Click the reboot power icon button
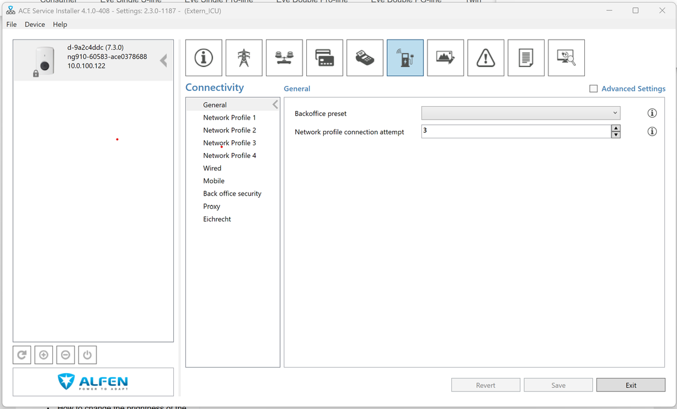 [x=87, y=355]
